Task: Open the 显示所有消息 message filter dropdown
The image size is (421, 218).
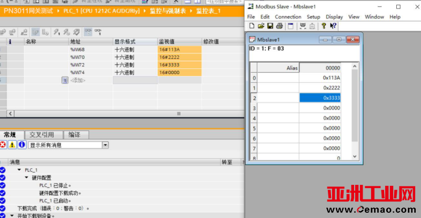Action: pos(105,145)
